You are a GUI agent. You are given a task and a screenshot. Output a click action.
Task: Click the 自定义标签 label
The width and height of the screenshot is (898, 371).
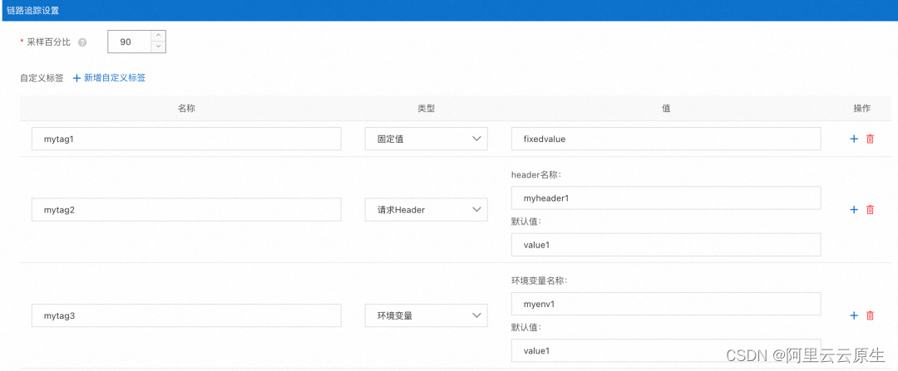tap(42, 78)
